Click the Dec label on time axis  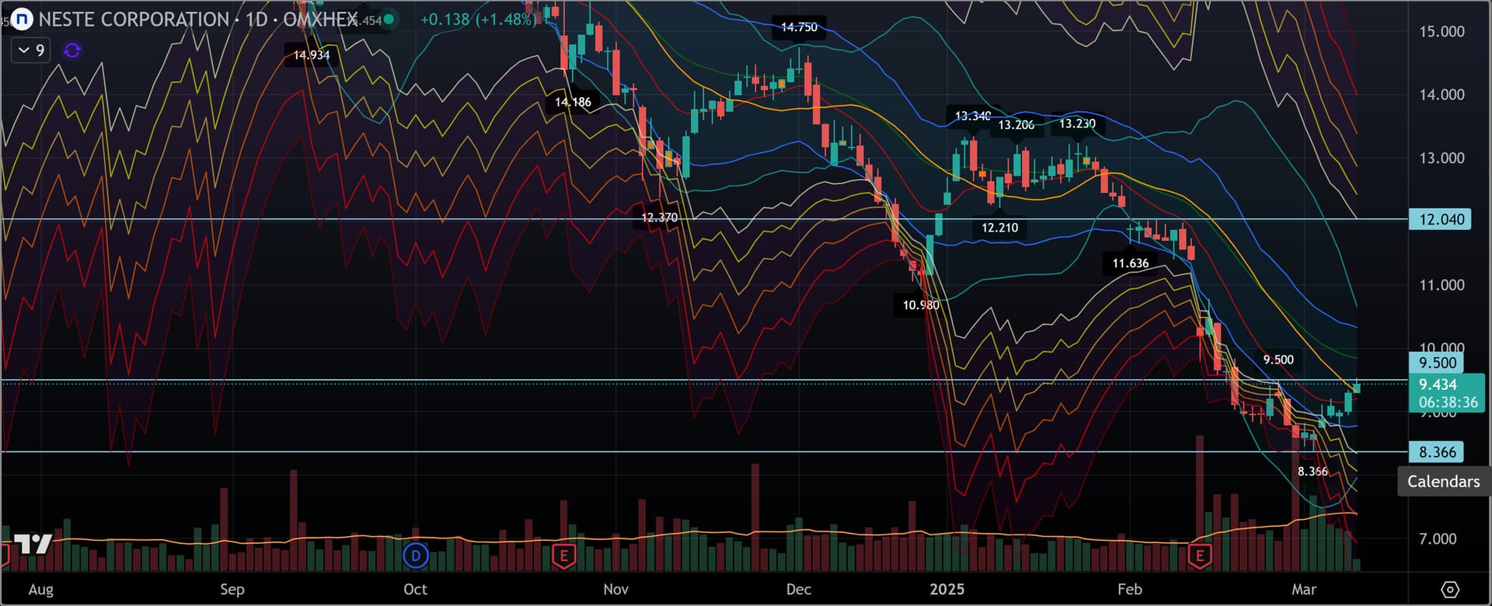tap(798, 590)
